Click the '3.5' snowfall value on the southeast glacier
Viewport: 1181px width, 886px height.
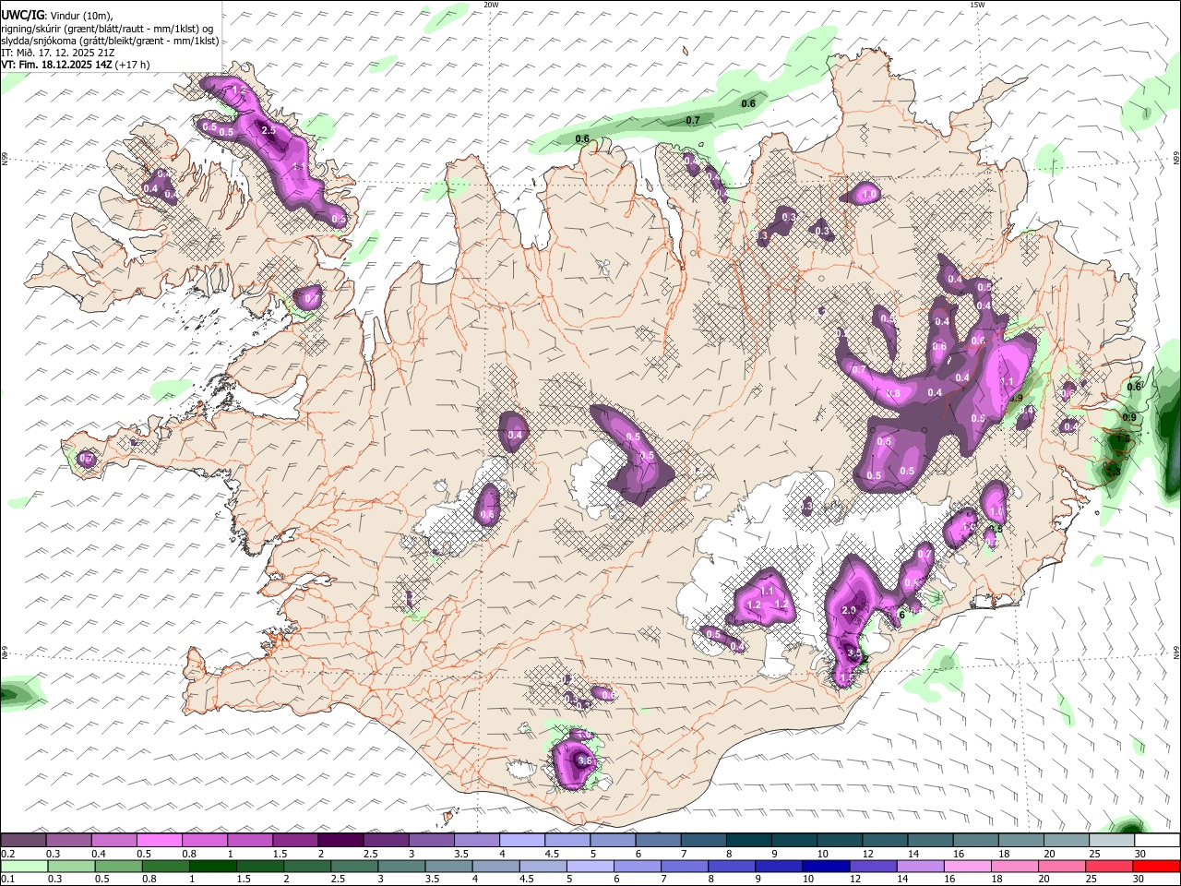853,653
